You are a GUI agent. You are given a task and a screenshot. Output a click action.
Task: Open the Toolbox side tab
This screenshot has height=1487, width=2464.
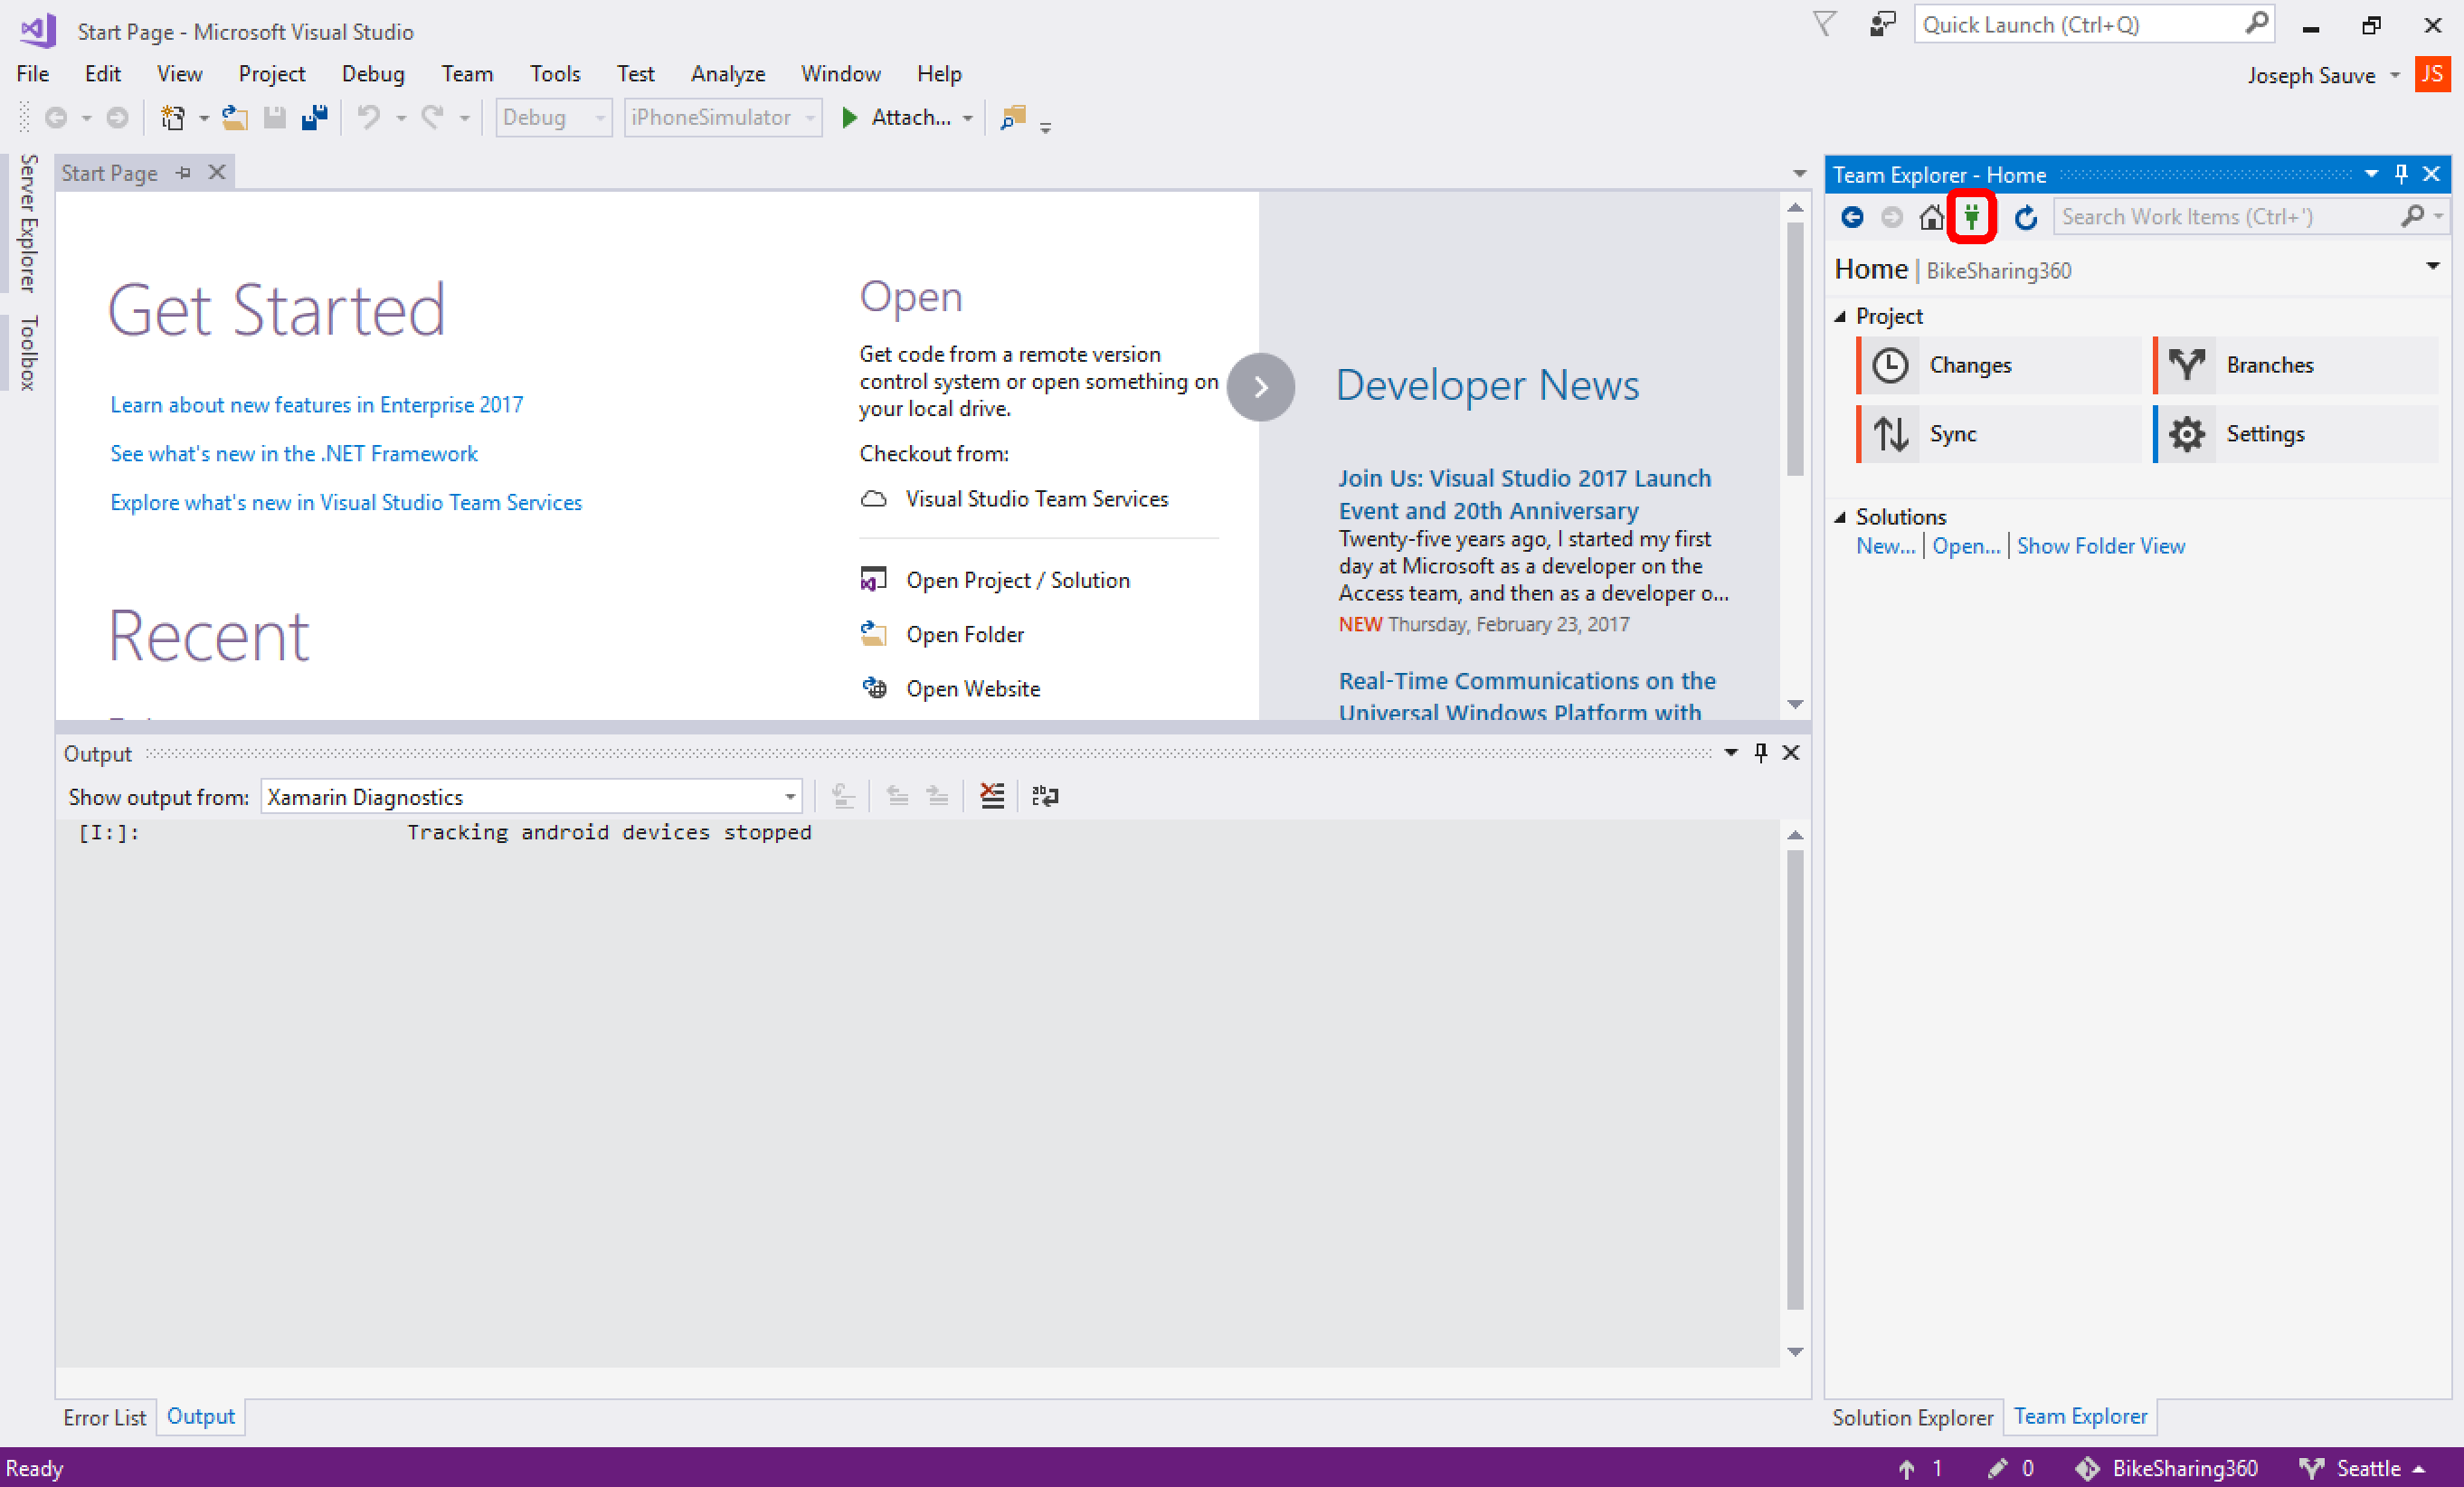tap(28, 353)
